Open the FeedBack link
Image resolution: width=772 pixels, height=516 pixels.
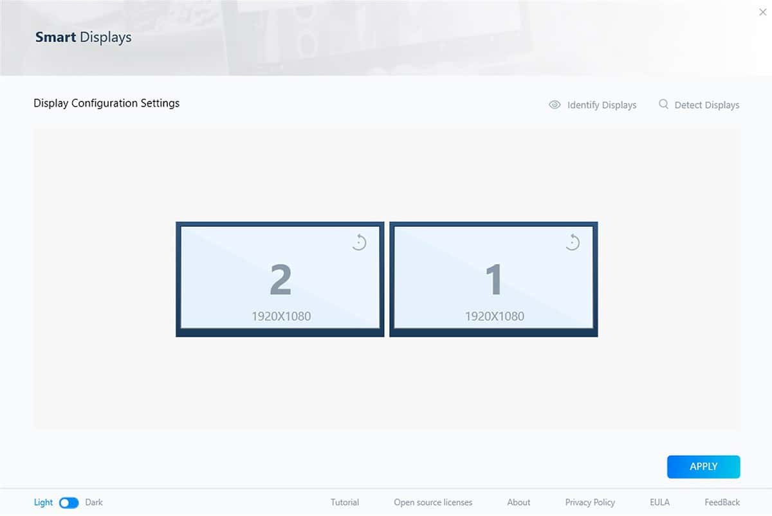[x=722, y=503]
